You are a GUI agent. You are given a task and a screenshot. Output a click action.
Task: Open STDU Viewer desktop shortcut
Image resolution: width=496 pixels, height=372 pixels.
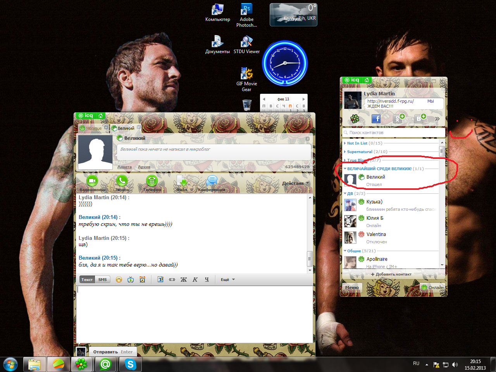[x=246, y=45]
